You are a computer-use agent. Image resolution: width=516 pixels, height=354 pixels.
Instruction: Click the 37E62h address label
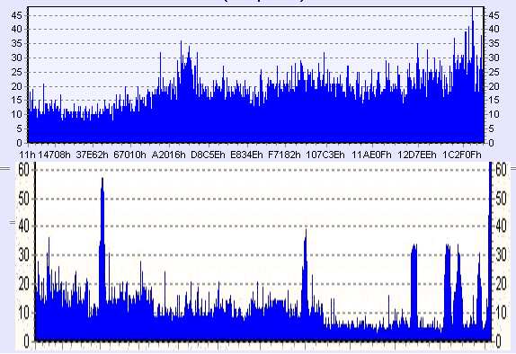pyautogui.click(x=92, y=155)
